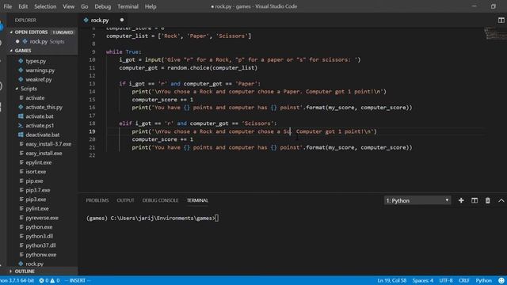Viewport: 507px width, 285px height.
Task: Select pyreverse.exe file
Action: (43, 218)
